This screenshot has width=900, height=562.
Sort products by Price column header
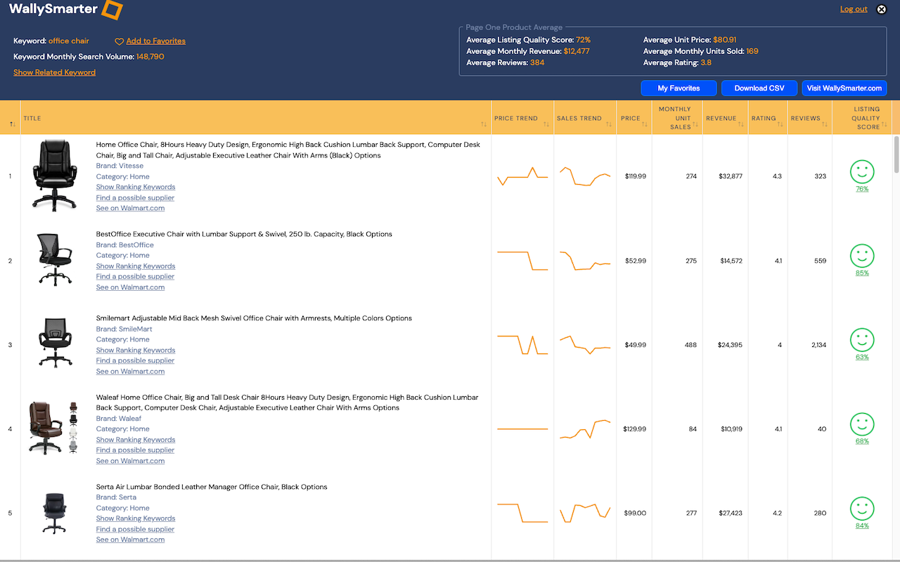click(631, 118)
